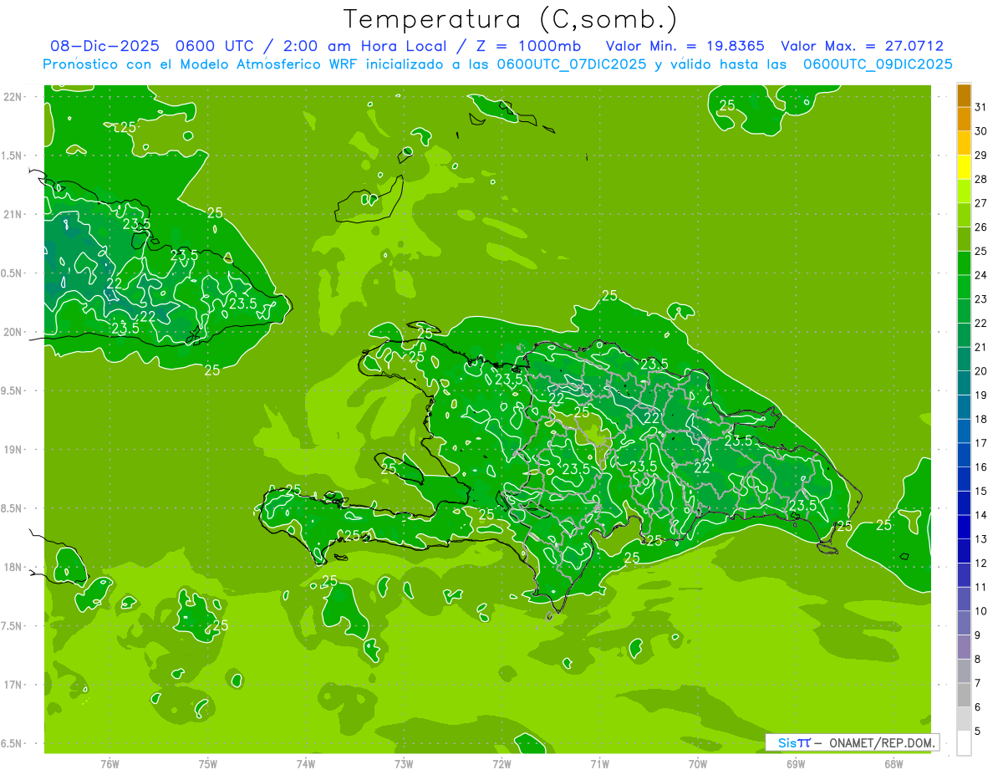Click the '2:00 am Hora Local' text

click(x=364, y=46)
